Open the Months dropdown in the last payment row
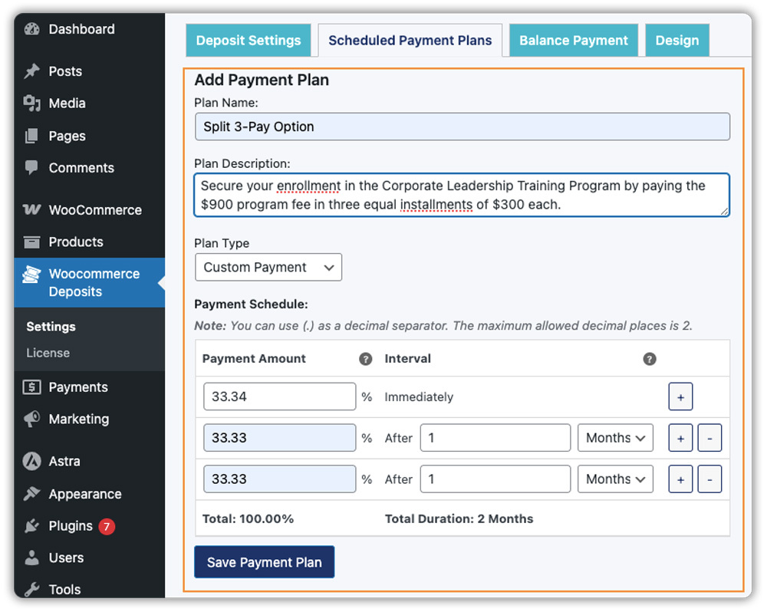This screenshot has width=767, height=612. point(614,479)
